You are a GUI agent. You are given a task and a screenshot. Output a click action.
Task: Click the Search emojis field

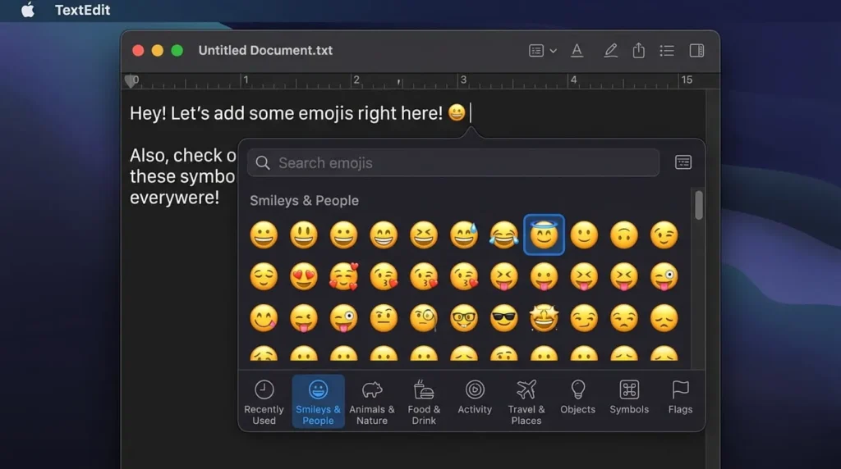click(453, 163)
